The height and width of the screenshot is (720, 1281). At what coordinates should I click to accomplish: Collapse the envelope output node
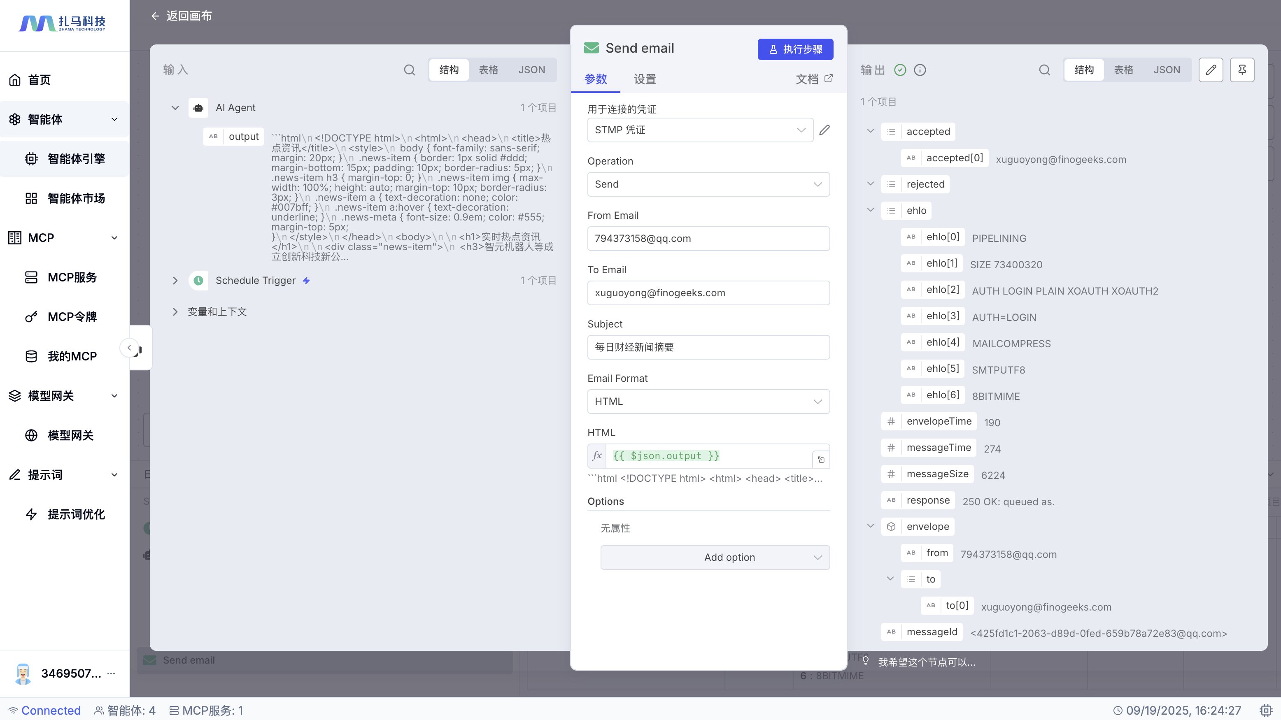click(870, 526)
